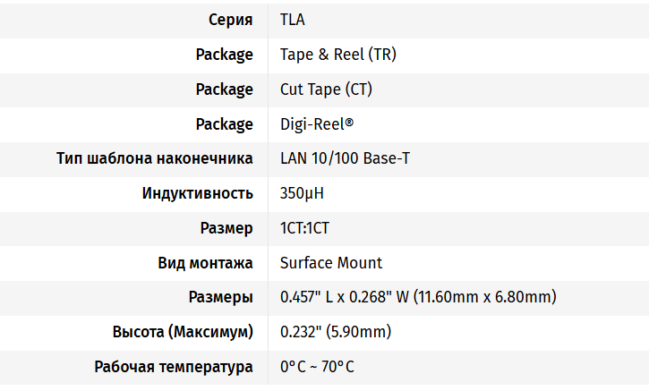Click the "Размер" row label
The image size is (649, 391).
point(226,228)
